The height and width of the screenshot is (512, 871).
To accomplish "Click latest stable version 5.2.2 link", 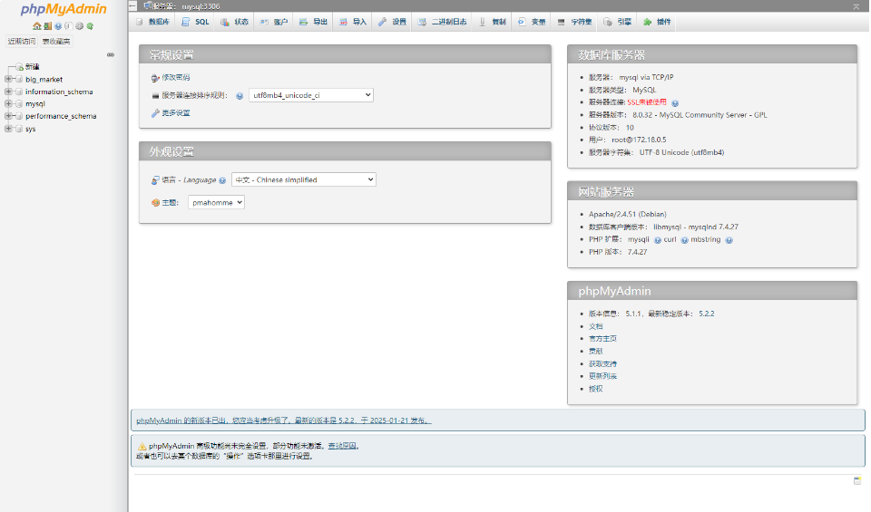I will [707, 314].
